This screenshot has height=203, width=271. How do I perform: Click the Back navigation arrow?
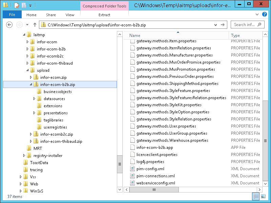click(9, 25)
